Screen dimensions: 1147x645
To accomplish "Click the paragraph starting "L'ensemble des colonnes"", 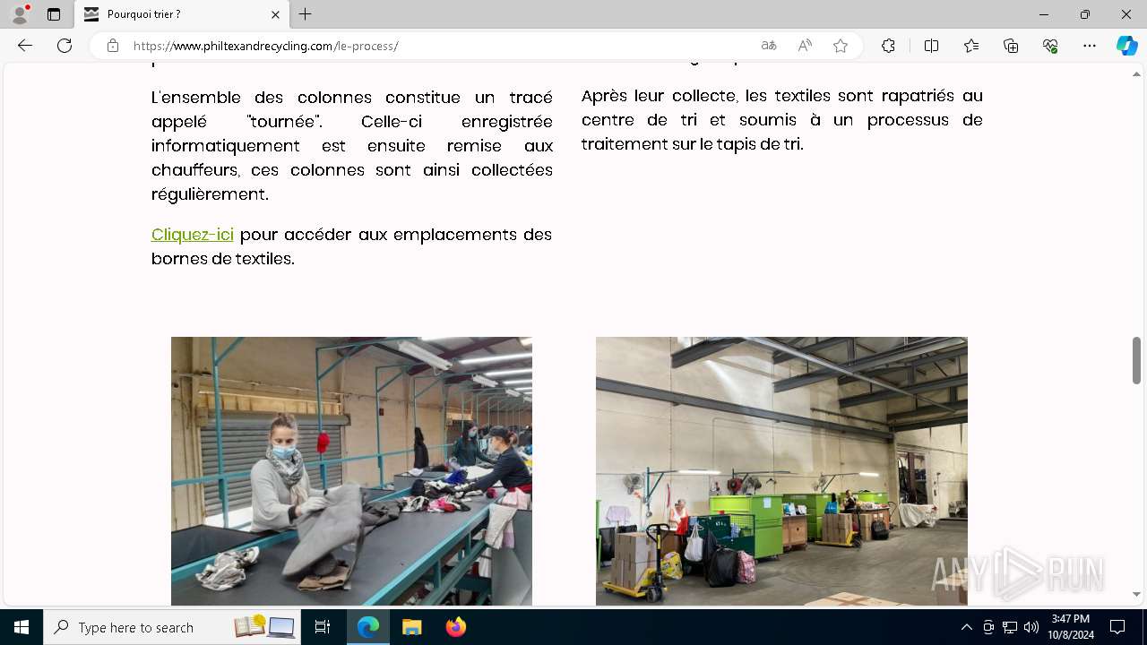I will (x=352, y=145).
